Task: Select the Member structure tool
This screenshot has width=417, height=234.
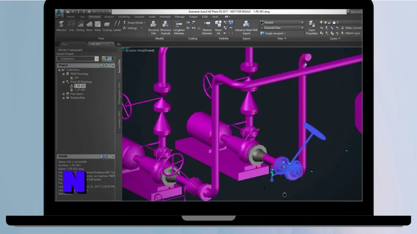Action: tap(61, 26)
